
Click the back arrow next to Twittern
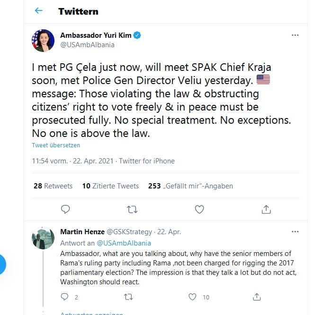click(x=39, y=11)
